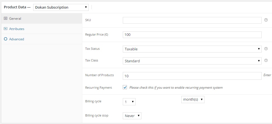Click the SKU help question icon

coord(266,20)
